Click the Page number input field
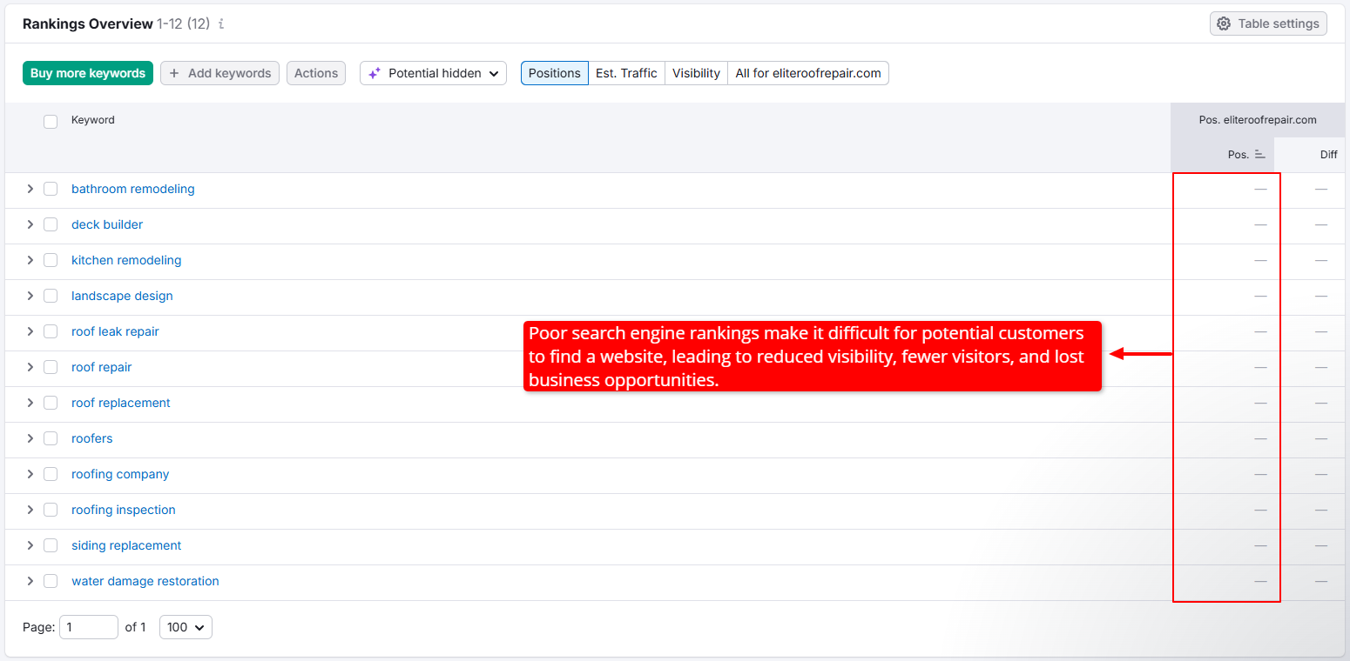Image resolution: width=1350 pixels, height=661 pixels. tap(89, 627)
